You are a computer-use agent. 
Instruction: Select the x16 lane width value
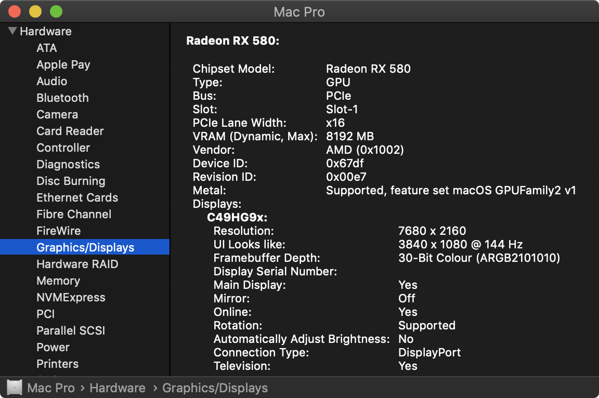335,123
